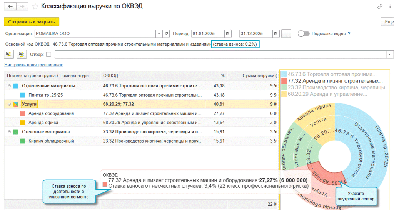Click Сумма выручки column header
Image resolution: width=394 pixels, height=210 pixels.
point(252,75)
